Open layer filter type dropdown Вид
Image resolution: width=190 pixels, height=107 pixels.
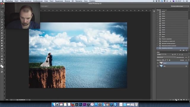pyautogui.click(x=161, y=54)
